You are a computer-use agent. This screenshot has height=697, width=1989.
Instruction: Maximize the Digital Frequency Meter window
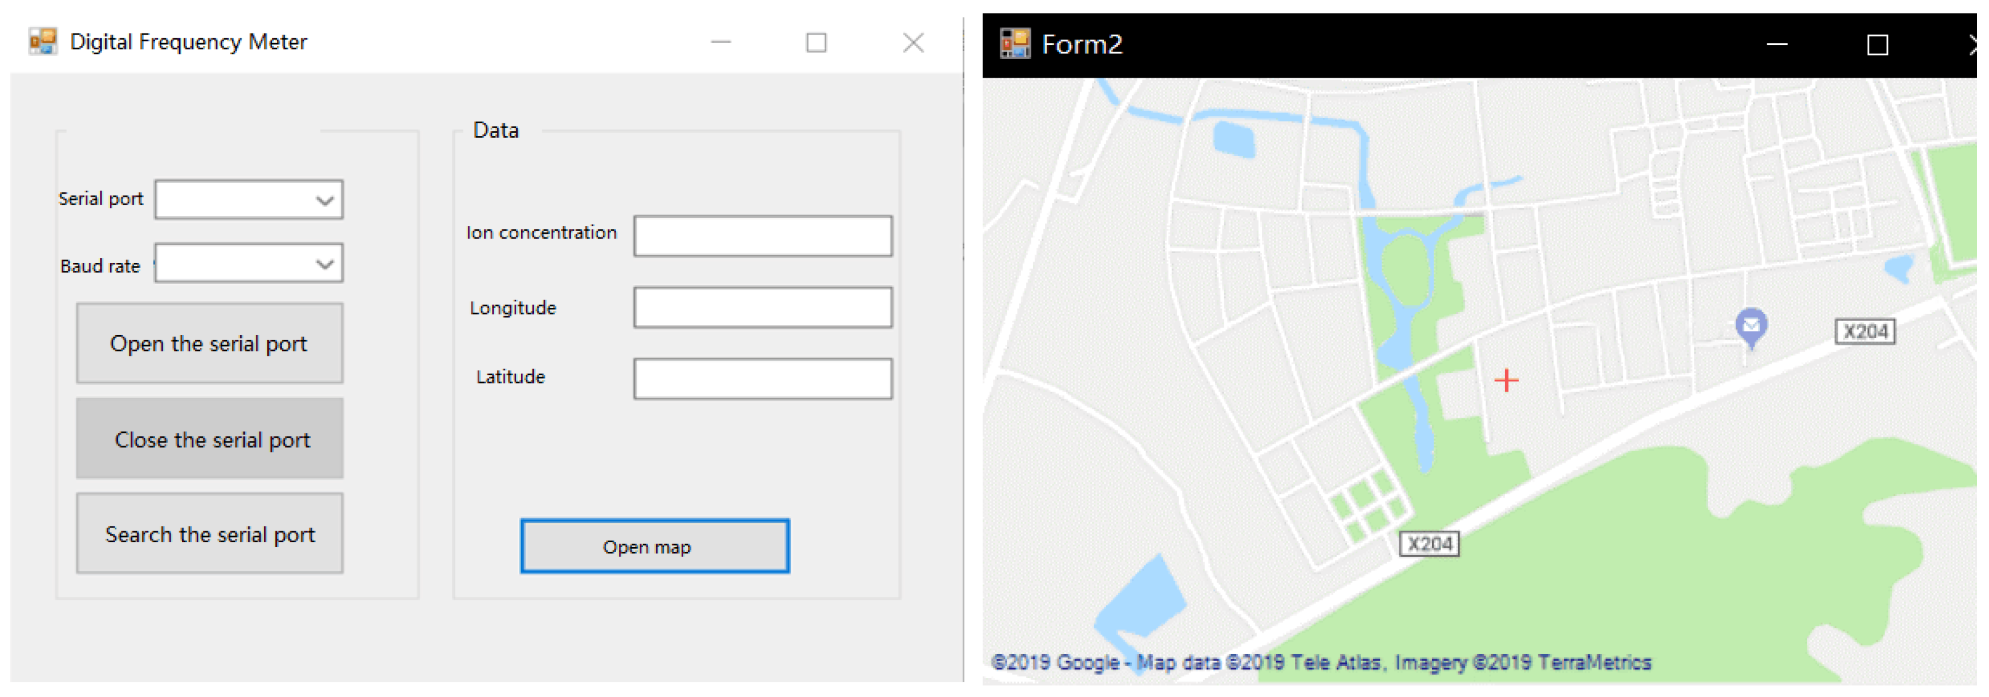tap(816, 42)
